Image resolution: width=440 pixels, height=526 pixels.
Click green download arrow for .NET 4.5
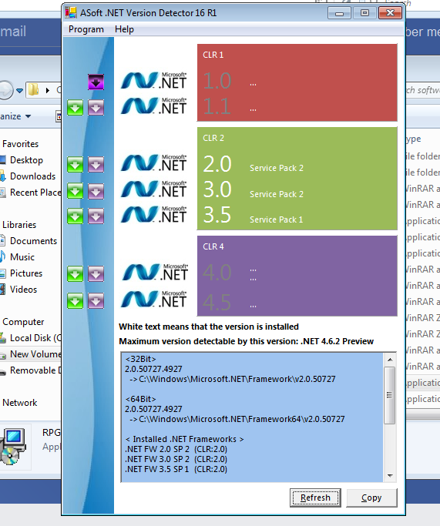[x=76, y=300]
